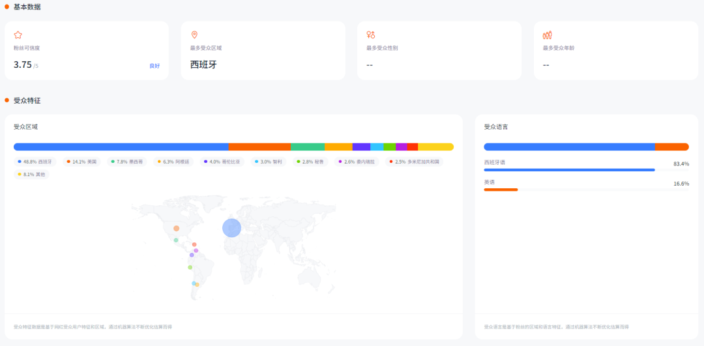704x346 pixels.
Task: Click the red Dominican Republic bubble on the map
Action: (x=194, y=244)
